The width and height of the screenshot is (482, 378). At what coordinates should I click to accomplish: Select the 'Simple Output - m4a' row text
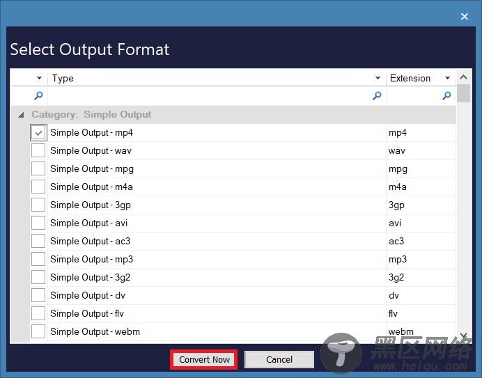92,187
